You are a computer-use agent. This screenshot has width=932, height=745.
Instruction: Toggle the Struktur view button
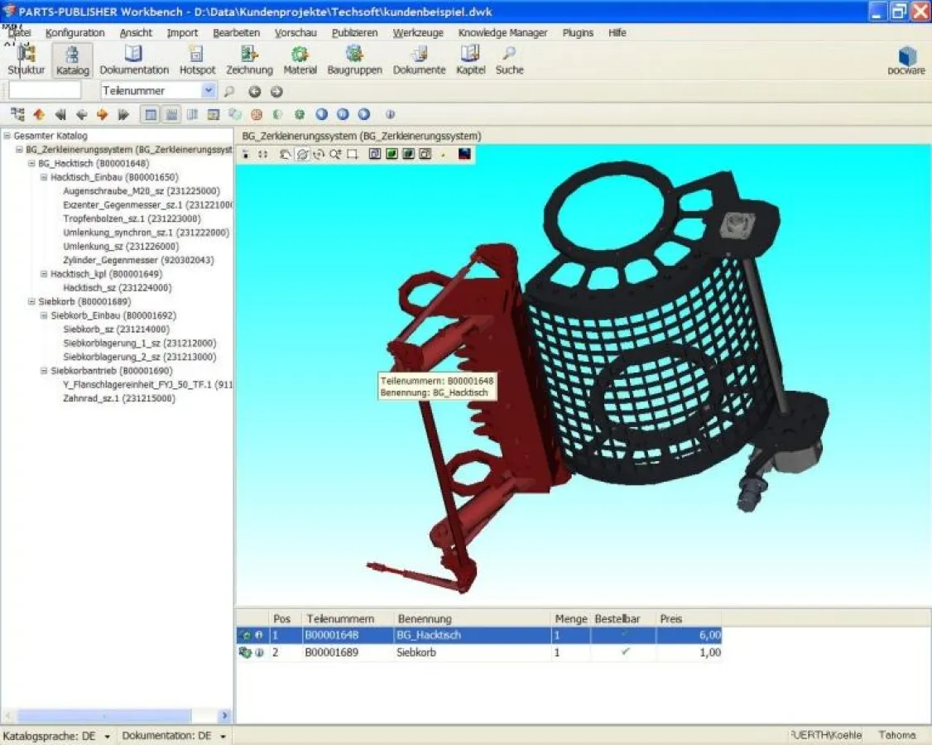pos(25,58)
